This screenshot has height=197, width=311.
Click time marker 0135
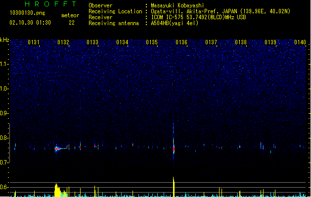(152, 42)
